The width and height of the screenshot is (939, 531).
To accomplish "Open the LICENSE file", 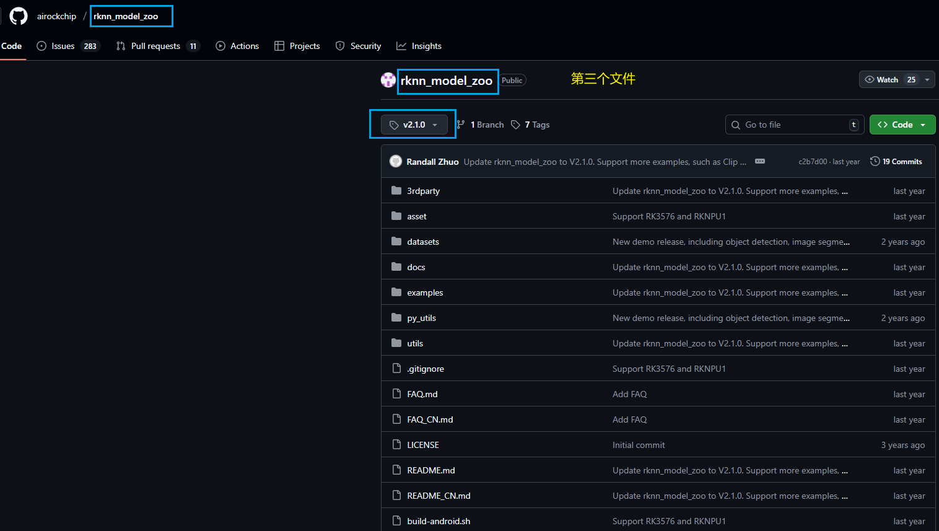I will point(423,445).
